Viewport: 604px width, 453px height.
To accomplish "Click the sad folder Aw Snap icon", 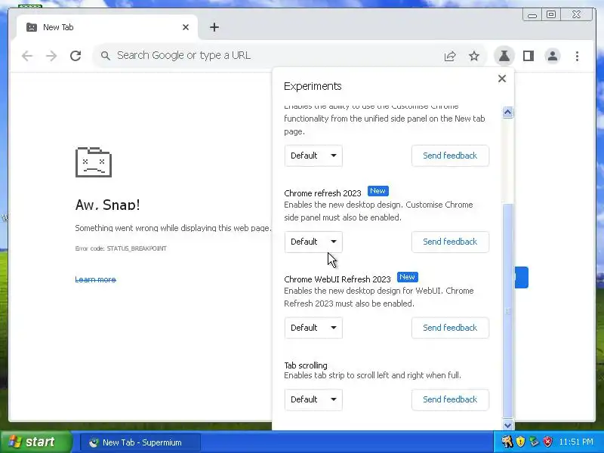I will [x=94, y=162].
